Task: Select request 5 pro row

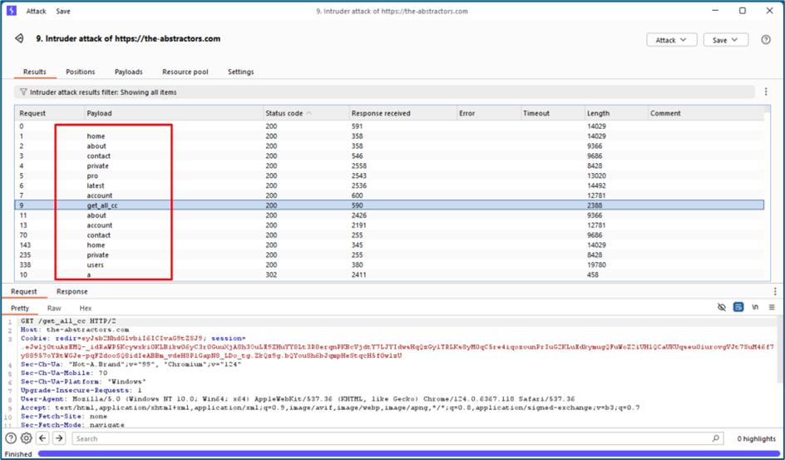Action: coord(389,176)
